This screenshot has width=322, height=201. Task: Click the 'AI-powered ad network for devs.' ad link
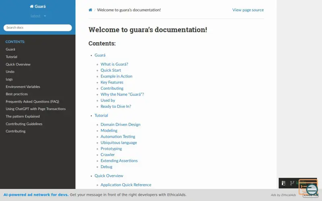point(36,195)
